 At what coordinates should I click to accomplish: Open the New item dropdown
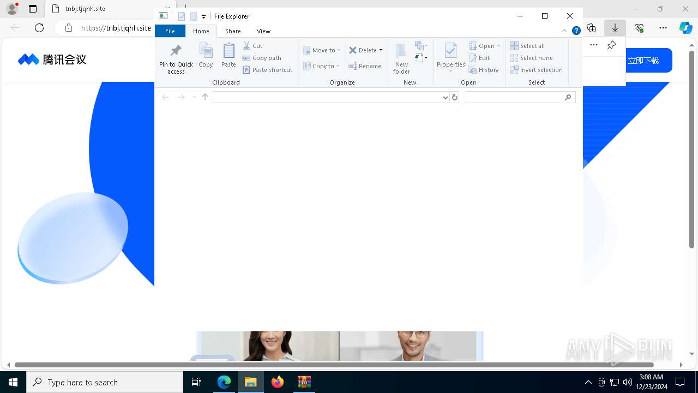421,46
